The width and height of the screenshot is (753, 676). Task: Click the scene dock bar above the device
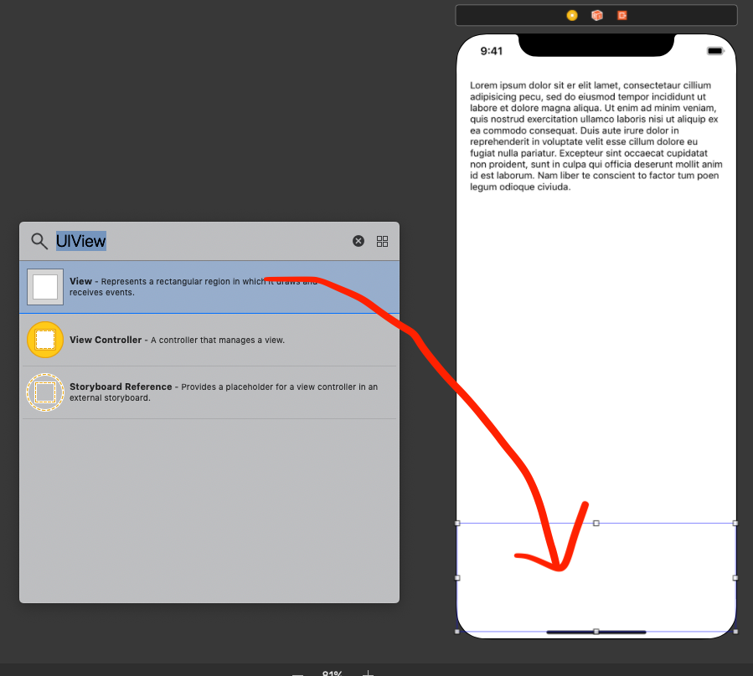click(596, 15)
